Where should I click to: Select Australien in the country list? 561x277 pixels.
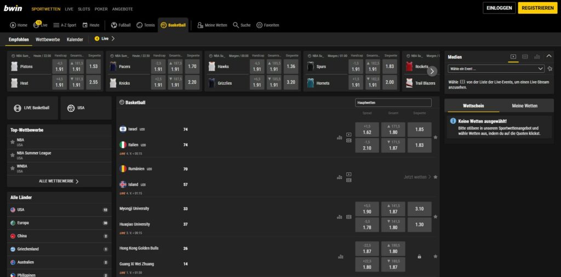(x=59, y=262)
